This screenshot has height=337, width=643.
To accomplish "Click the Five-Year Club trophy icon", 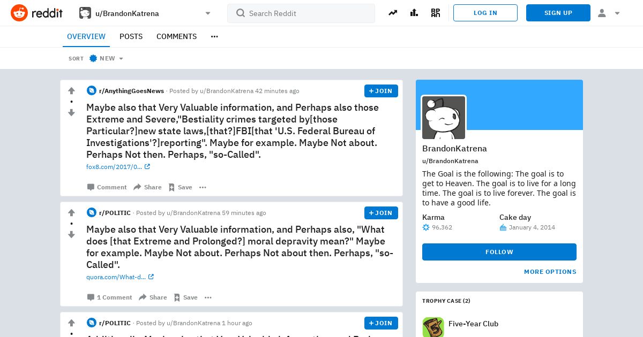I will [433, 327].
